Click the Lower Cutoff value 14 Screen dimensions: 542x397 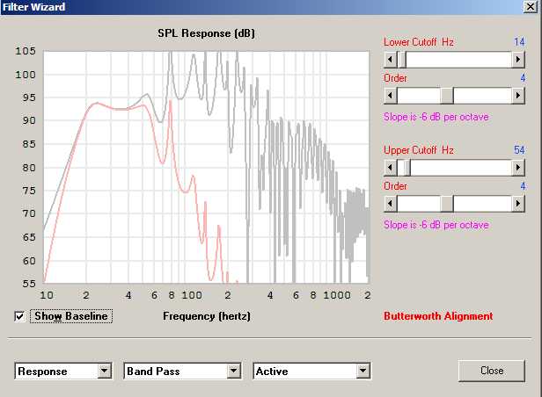pyautogui.click(x=519, y=42)
